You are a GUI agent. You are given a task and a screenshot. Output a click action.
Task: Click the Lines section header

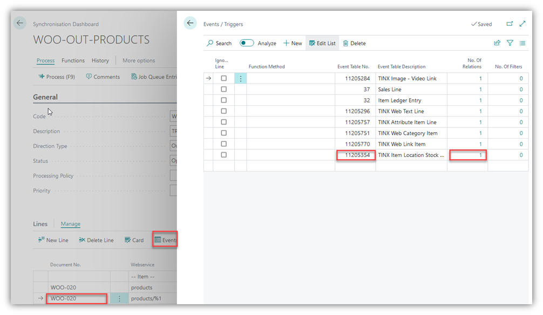coord(40,224)
